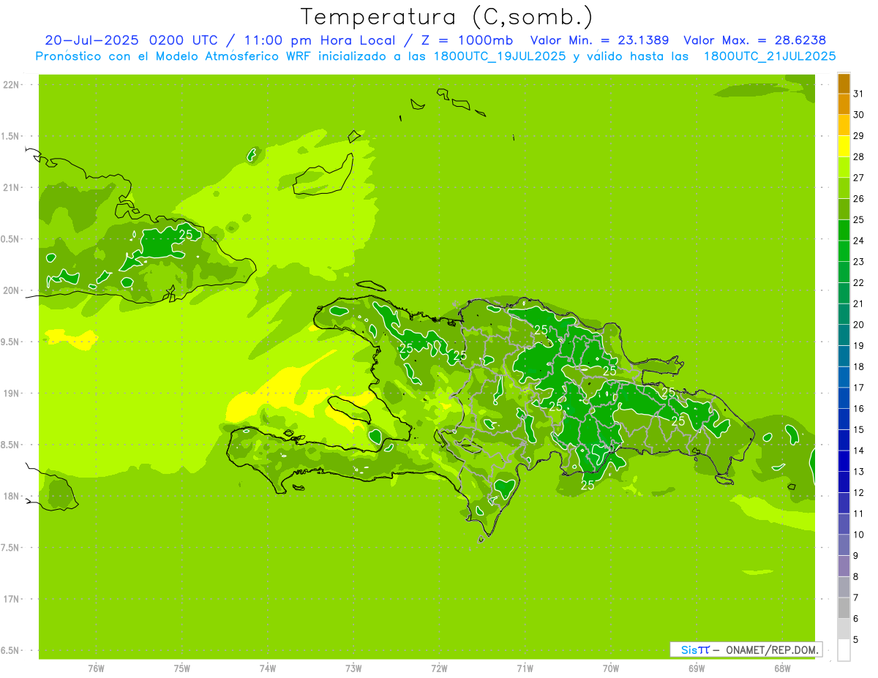The image size is (878, 678).
Task: Click the "21N" latitude label
Action: click(x=12, y=188)
